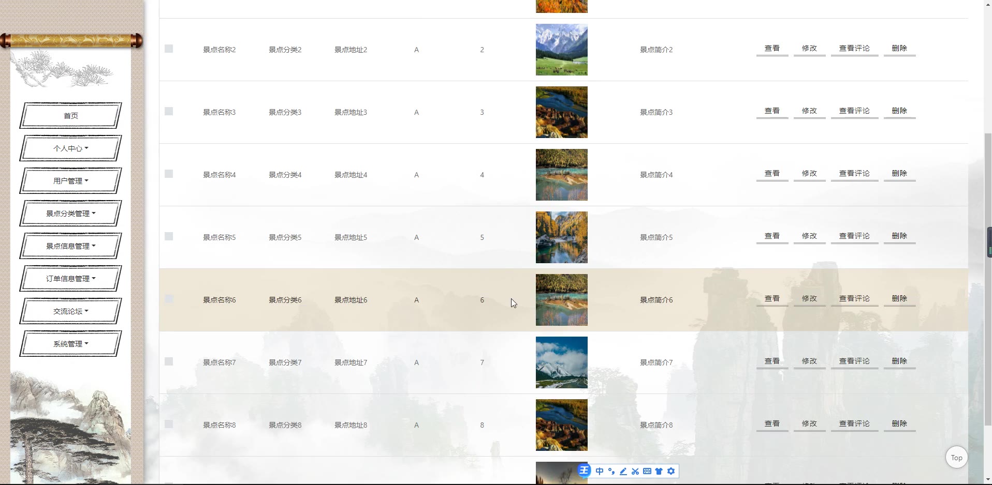The height and width of the screenshot is (485, 992).
Task: Expand the 用户管理 sidebar menu
Action: (x=71, y=181)
